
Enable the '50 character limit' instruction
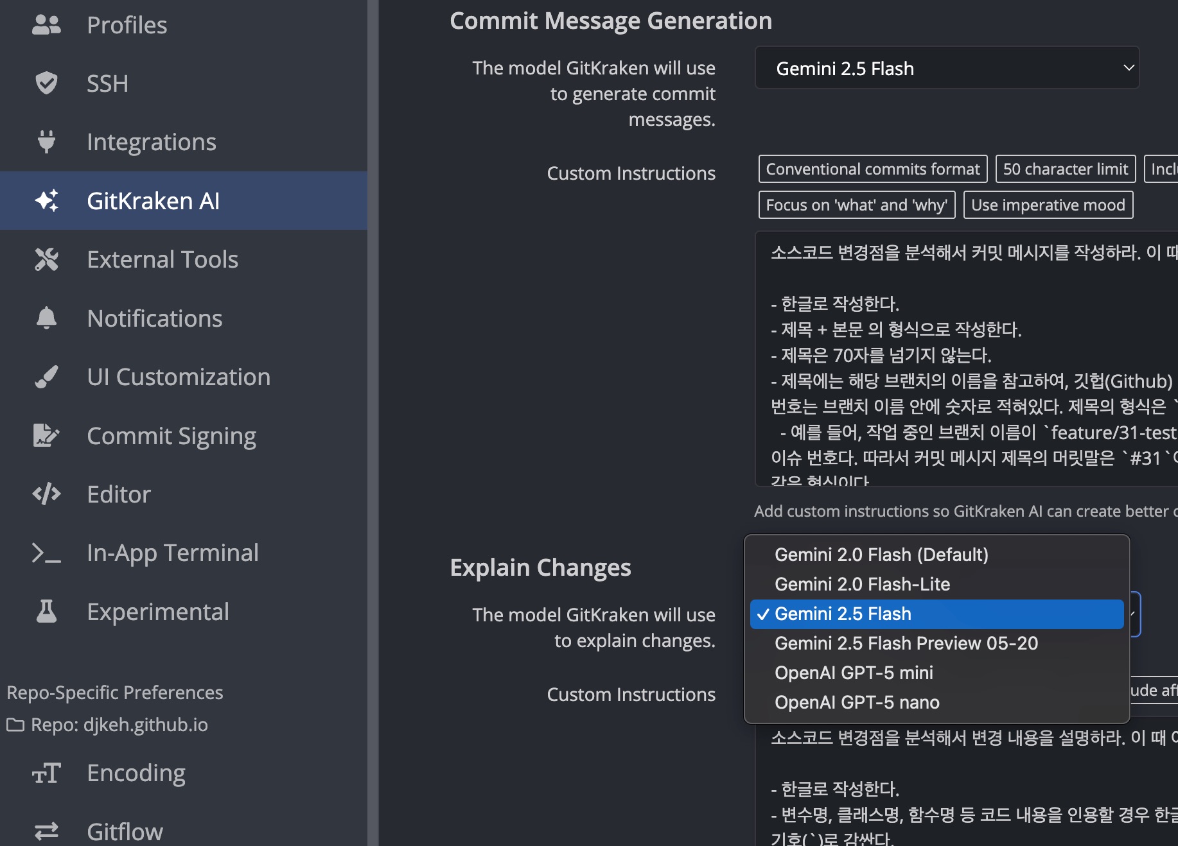point(1065,169)
